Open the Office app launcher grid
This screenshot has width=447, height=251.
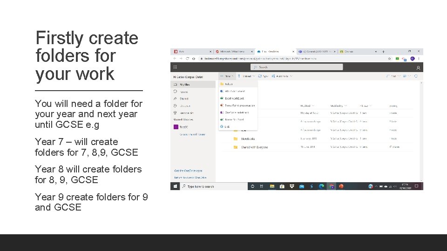click(x=175, y=67)
